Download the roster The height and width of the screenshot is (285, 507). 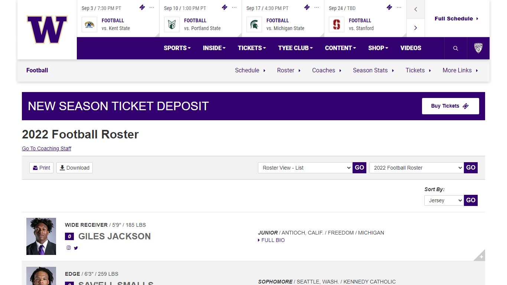[75, 168]
